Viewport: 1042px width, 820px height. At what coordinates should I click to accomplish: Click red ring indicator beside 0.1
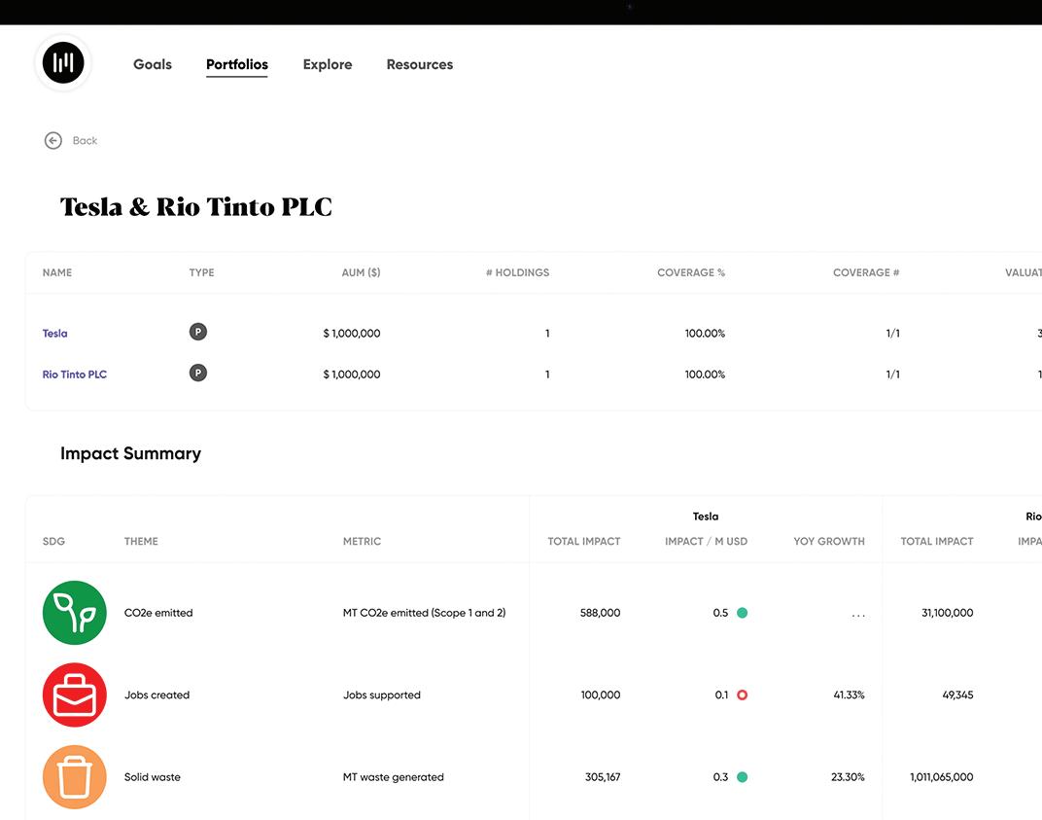pos(743,695)
